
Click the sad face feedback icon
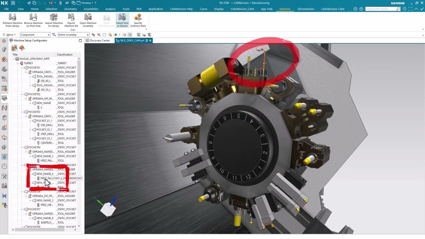tap(361, 9)
